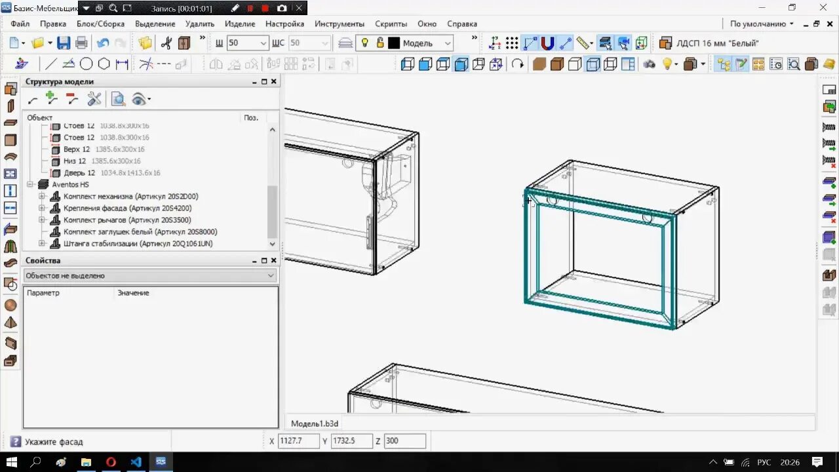The image size is (839, 472).
Task: Toggle the magnet snap mode
Action: (547, 43)
